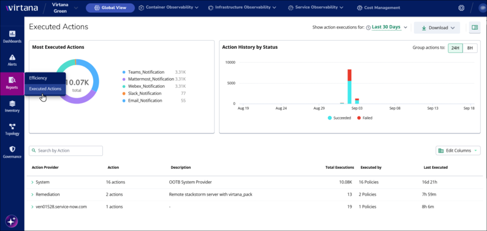The image size is (487, 231).
Task: Sort by the Action Provider column
Action: [x=45, y=168]
